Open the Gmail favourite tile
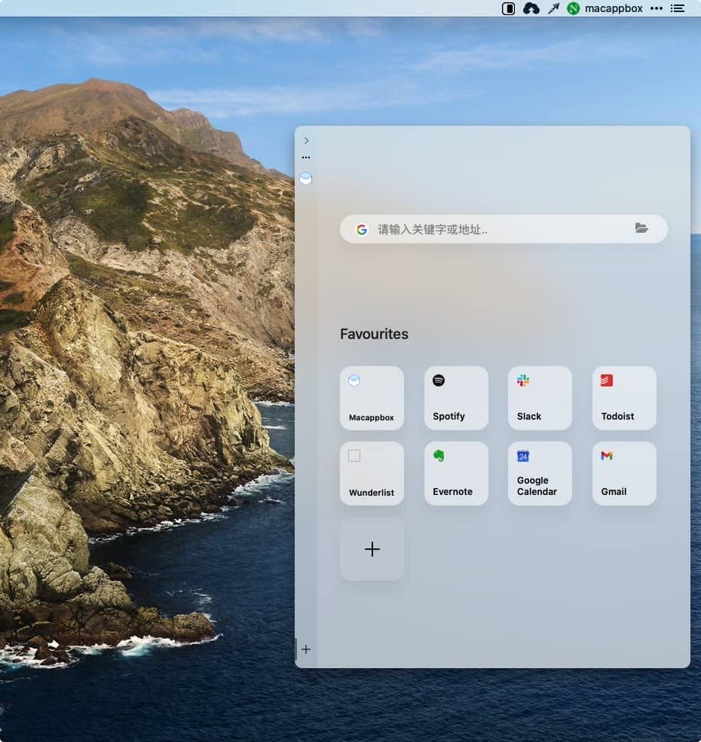The width and height of the screenshot is (701, 742). 624,473
